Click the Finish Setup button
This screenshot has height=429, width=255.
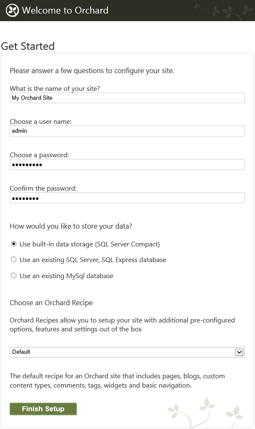43,409
